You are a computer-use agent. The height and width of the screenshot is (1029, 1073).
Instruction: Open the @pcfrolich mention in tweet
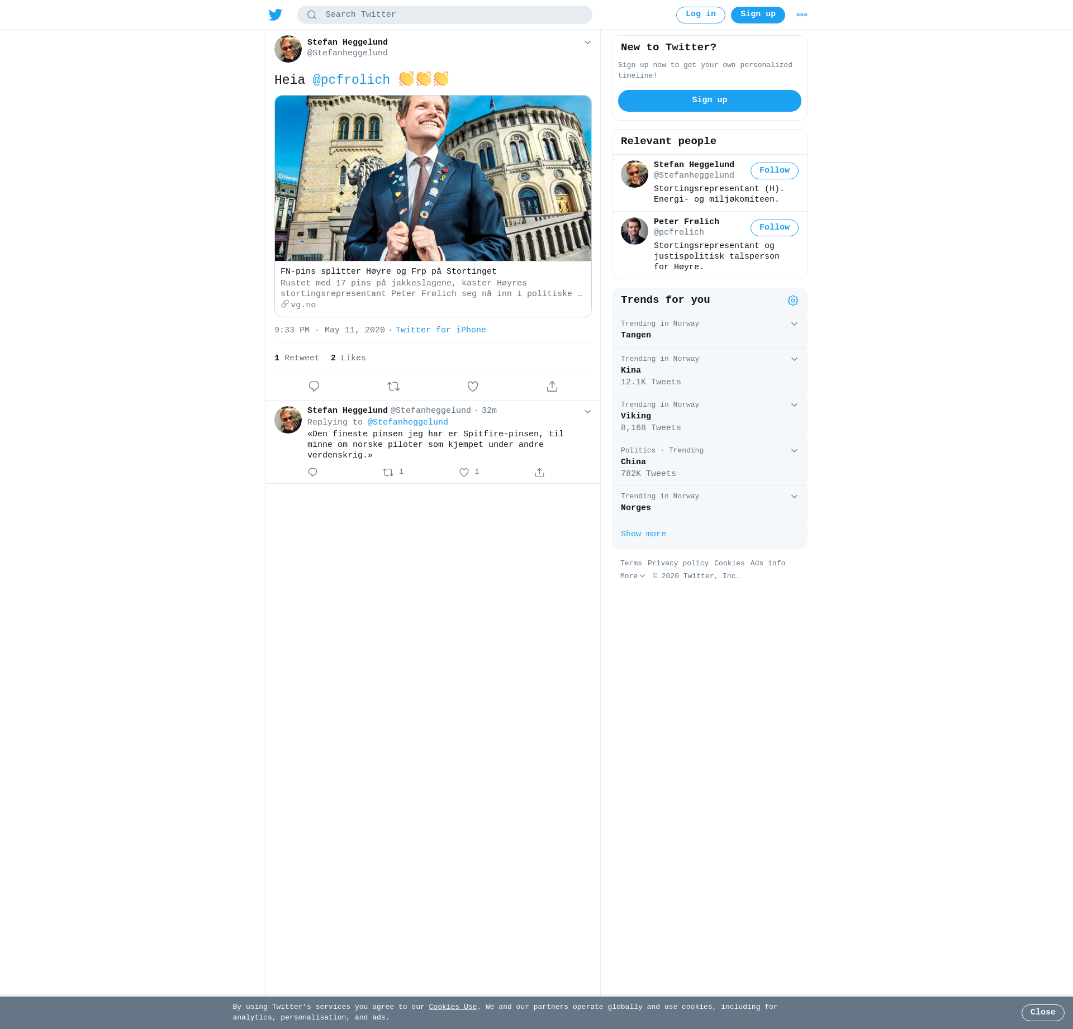(351, 80)
